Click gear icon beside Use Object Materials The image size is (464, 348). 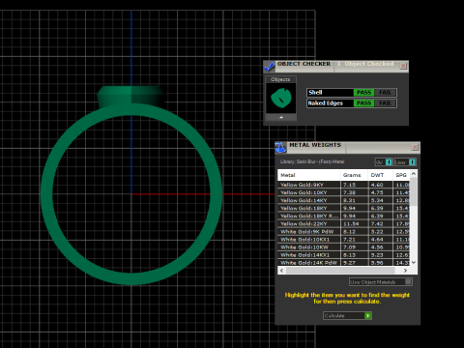(408, 282)
